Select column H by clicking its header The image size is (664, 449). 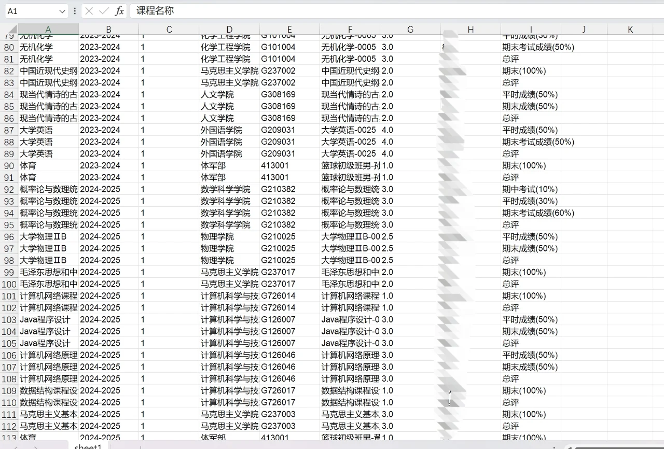click(x=471, y=29)
